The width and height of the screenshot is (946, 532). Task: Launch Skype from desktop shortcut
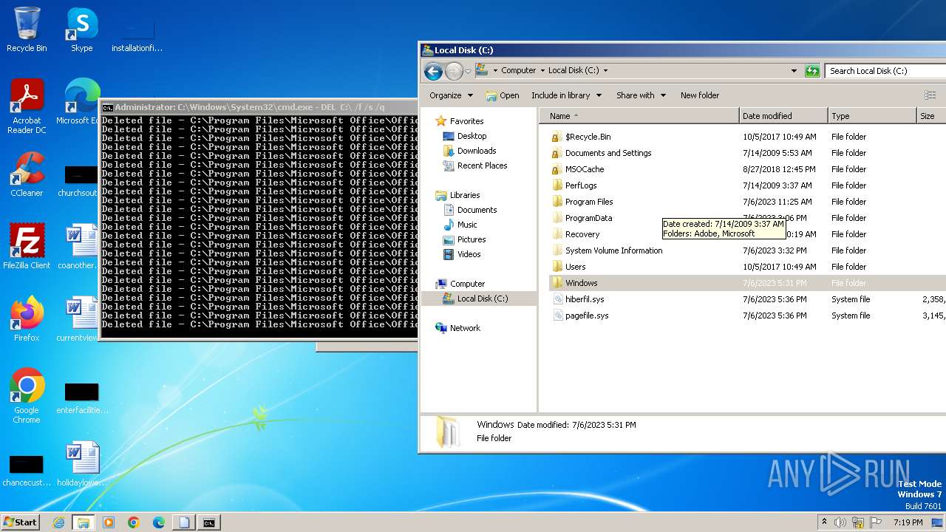(x=82, y=30)
